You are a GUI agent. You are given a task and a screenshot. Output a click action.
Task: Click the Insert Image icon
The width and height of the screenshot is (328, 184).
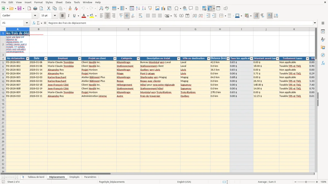(x=157, y=8)
